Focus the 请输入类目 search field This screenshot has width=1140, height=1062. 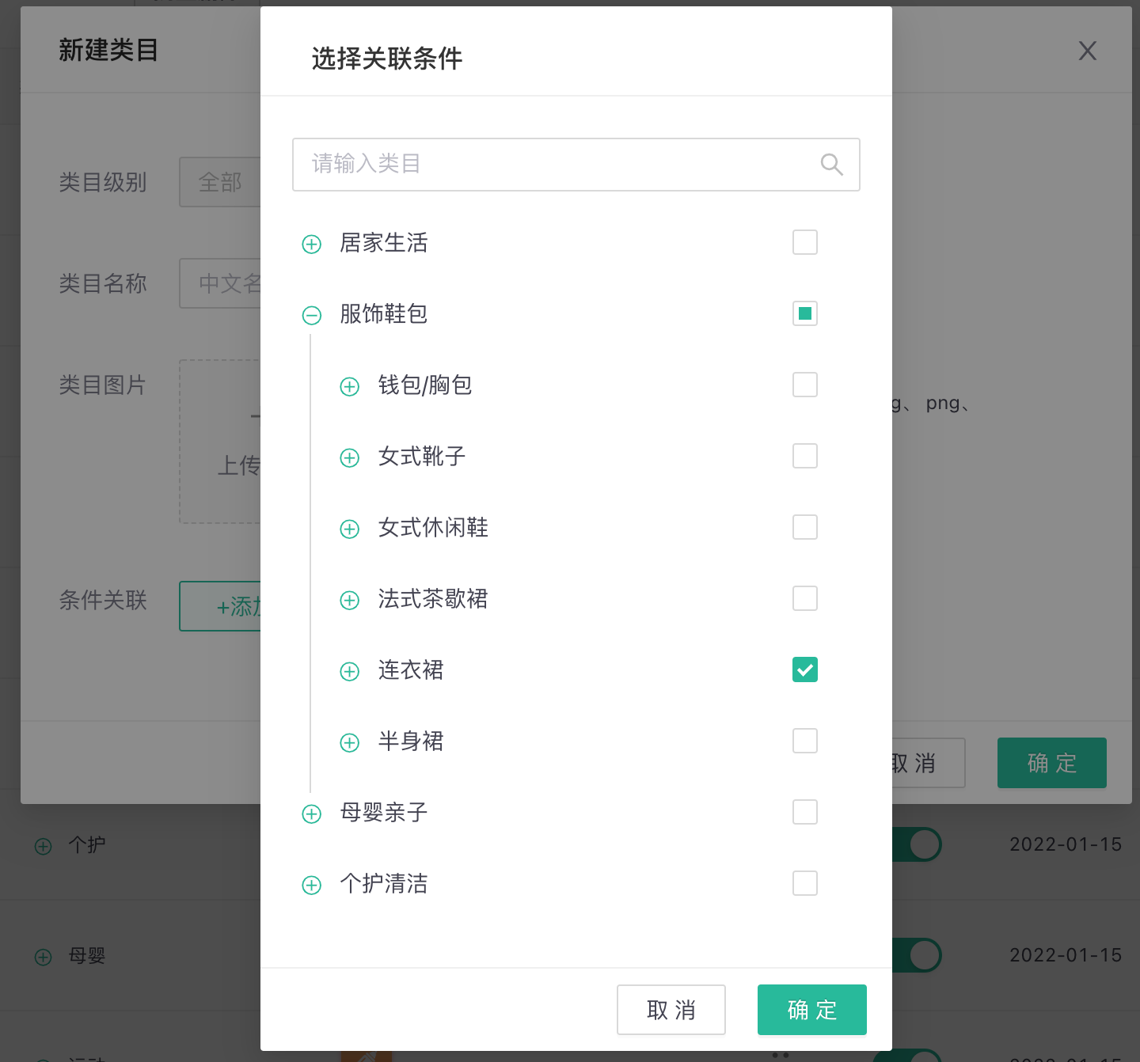coord(576,165)
